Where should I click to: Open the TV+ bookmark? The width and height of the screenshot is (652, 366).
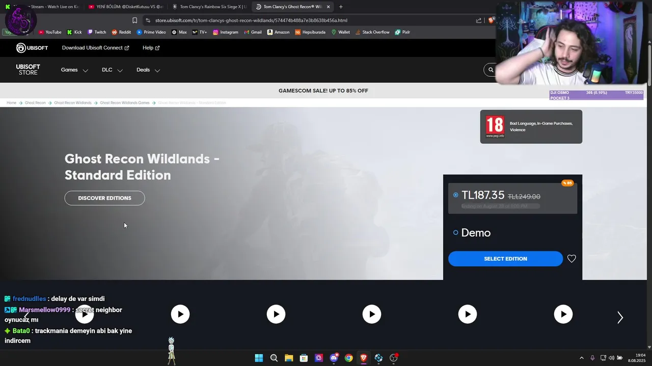200,32
